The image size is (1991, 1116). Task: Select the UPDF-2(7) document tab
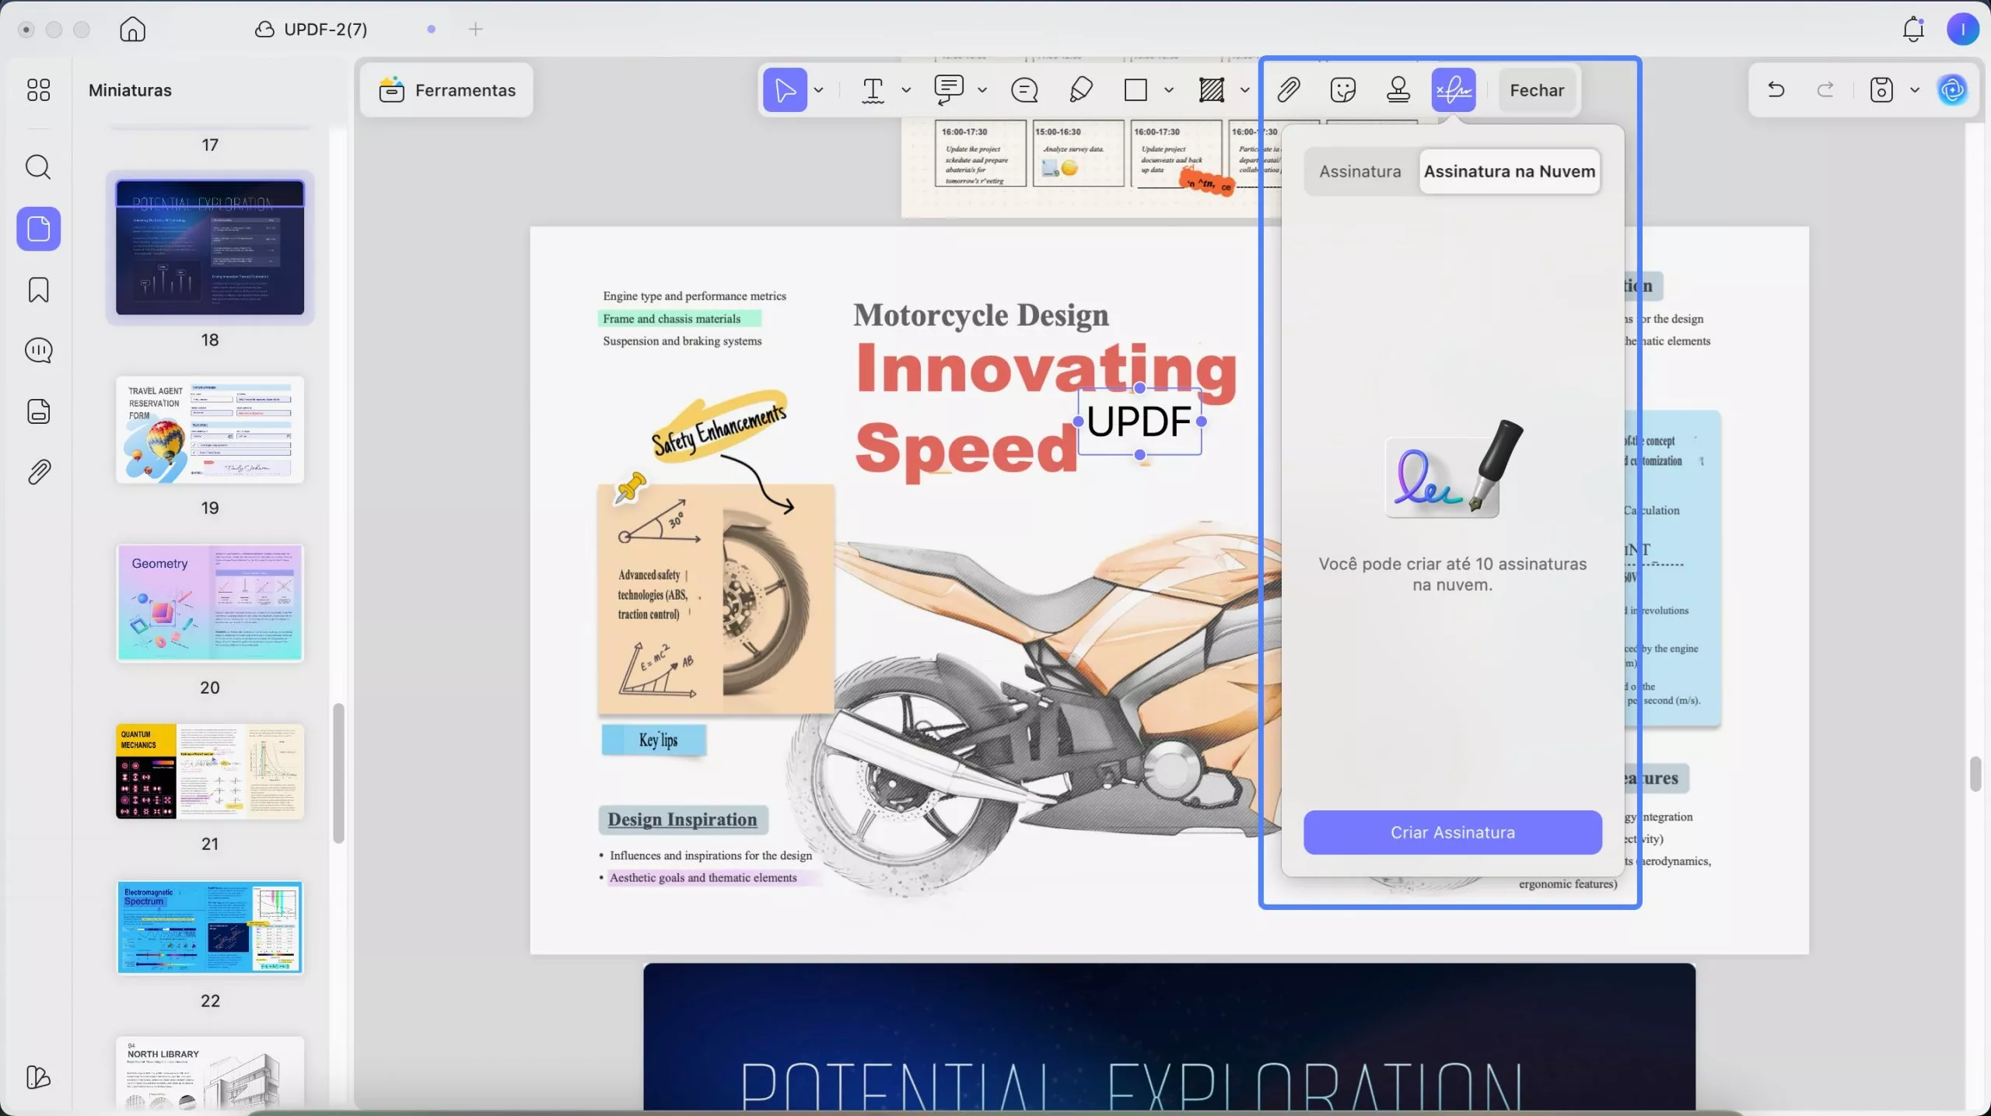pos(325,30)
